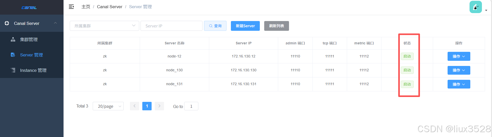
Task: Click IP 172.16.130.130 cell
Action: 244,70
